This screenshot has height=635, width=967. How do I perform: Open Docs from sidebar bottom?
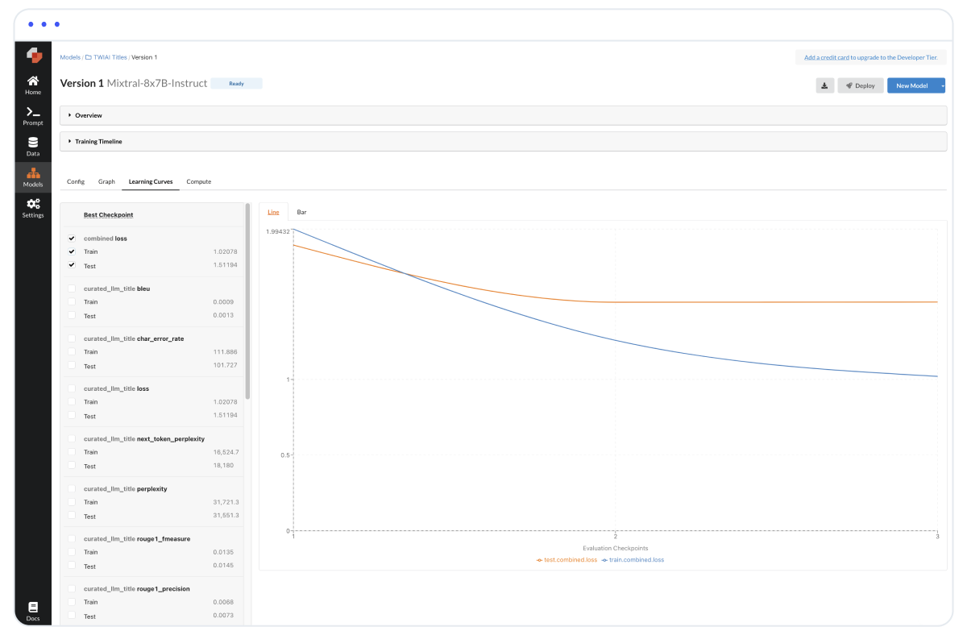33,611
